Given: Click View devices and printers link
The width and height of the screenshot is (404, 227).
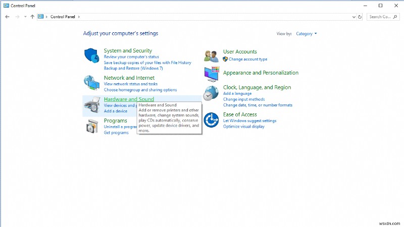Looking at the screenshot, I should 120,105.
